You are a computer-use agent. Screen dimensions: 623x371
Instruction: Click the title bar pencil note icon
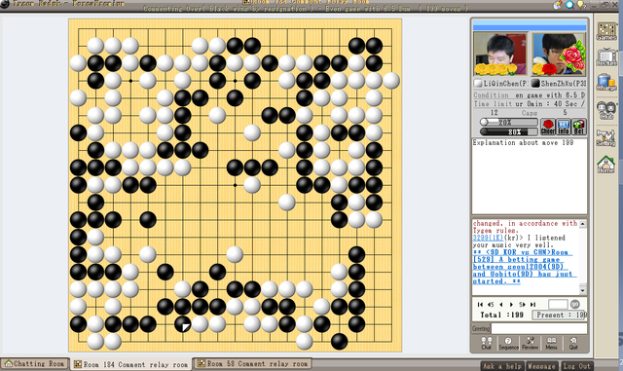point(559,4)
